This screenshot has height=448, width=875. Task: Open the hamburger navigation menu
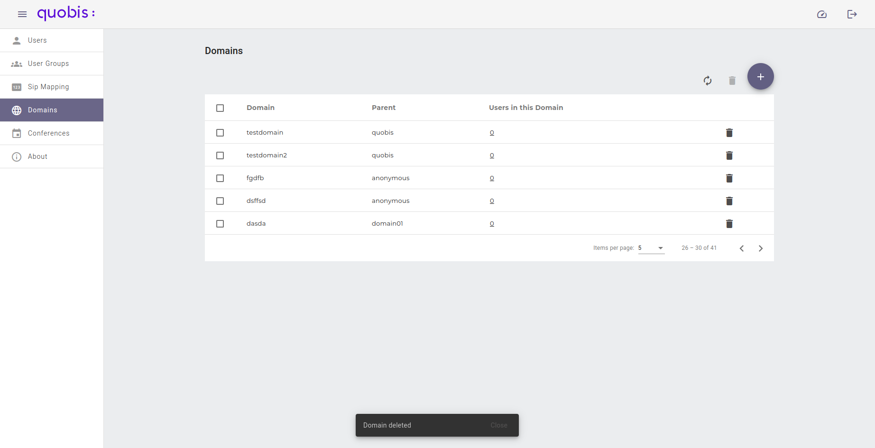(22, 14)
